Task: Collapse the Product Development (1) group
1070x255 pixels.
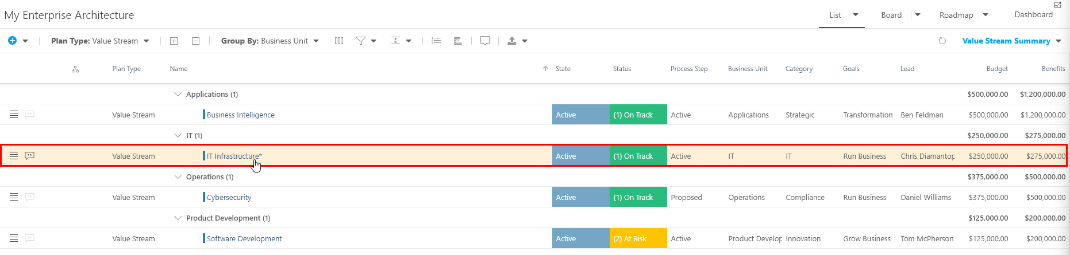Action: tap(178, 218)
